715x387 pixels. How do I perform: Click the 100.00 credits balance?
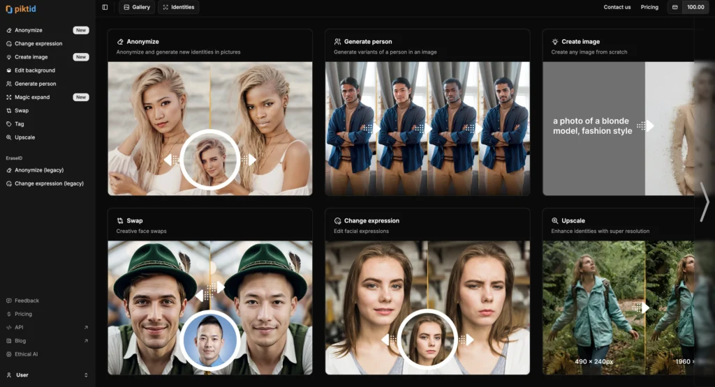(x=695, y=7)
